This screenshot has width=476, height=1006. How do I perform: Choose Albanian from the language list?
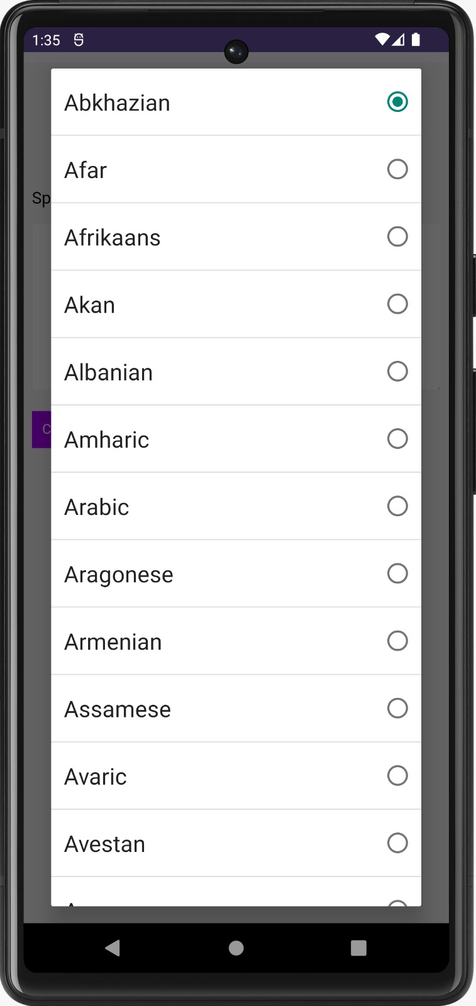tap(236, 372)
